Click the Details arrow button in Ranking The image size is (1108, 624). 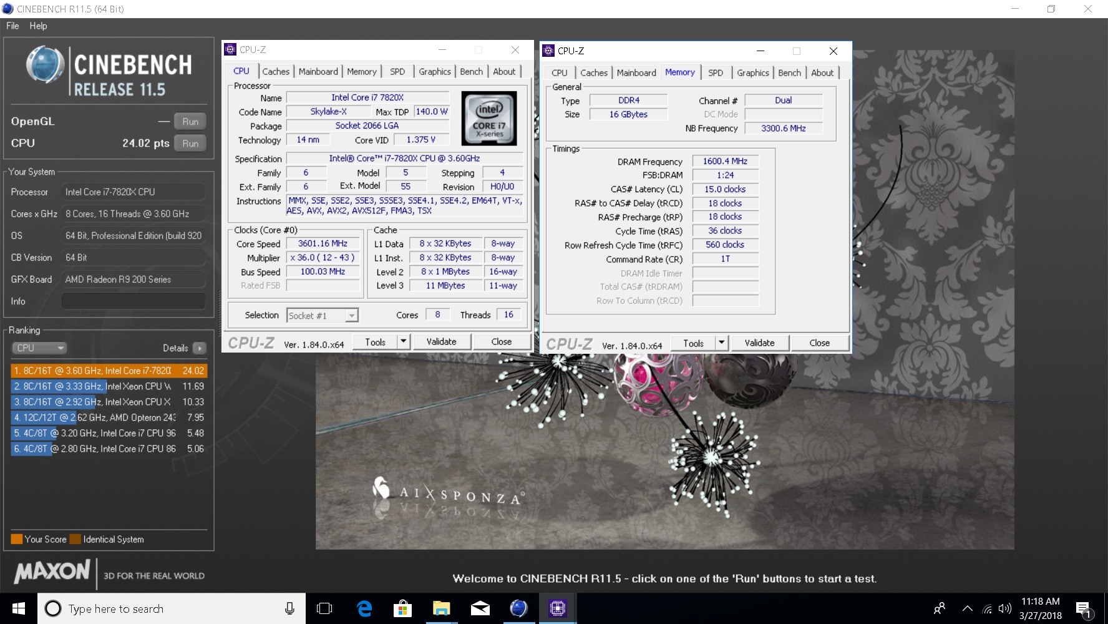200,348
